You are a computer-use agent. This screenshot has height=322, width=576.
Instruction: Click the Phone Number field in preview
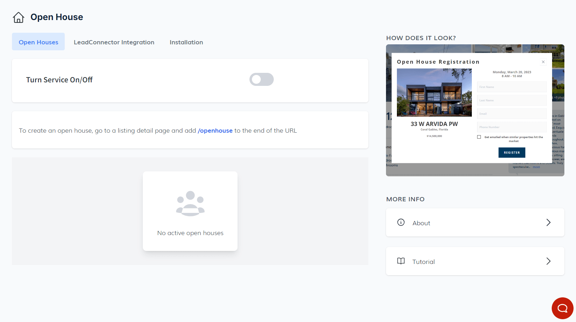click(512, 127)
